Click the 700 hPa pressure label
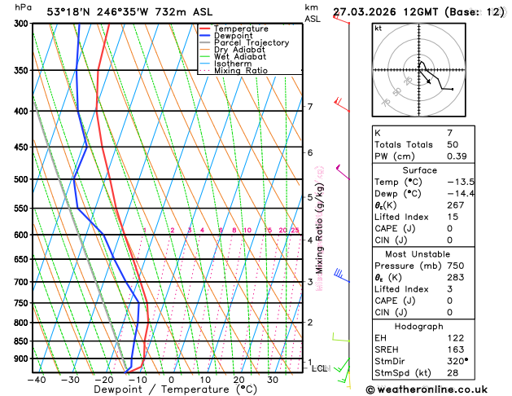 23,282
